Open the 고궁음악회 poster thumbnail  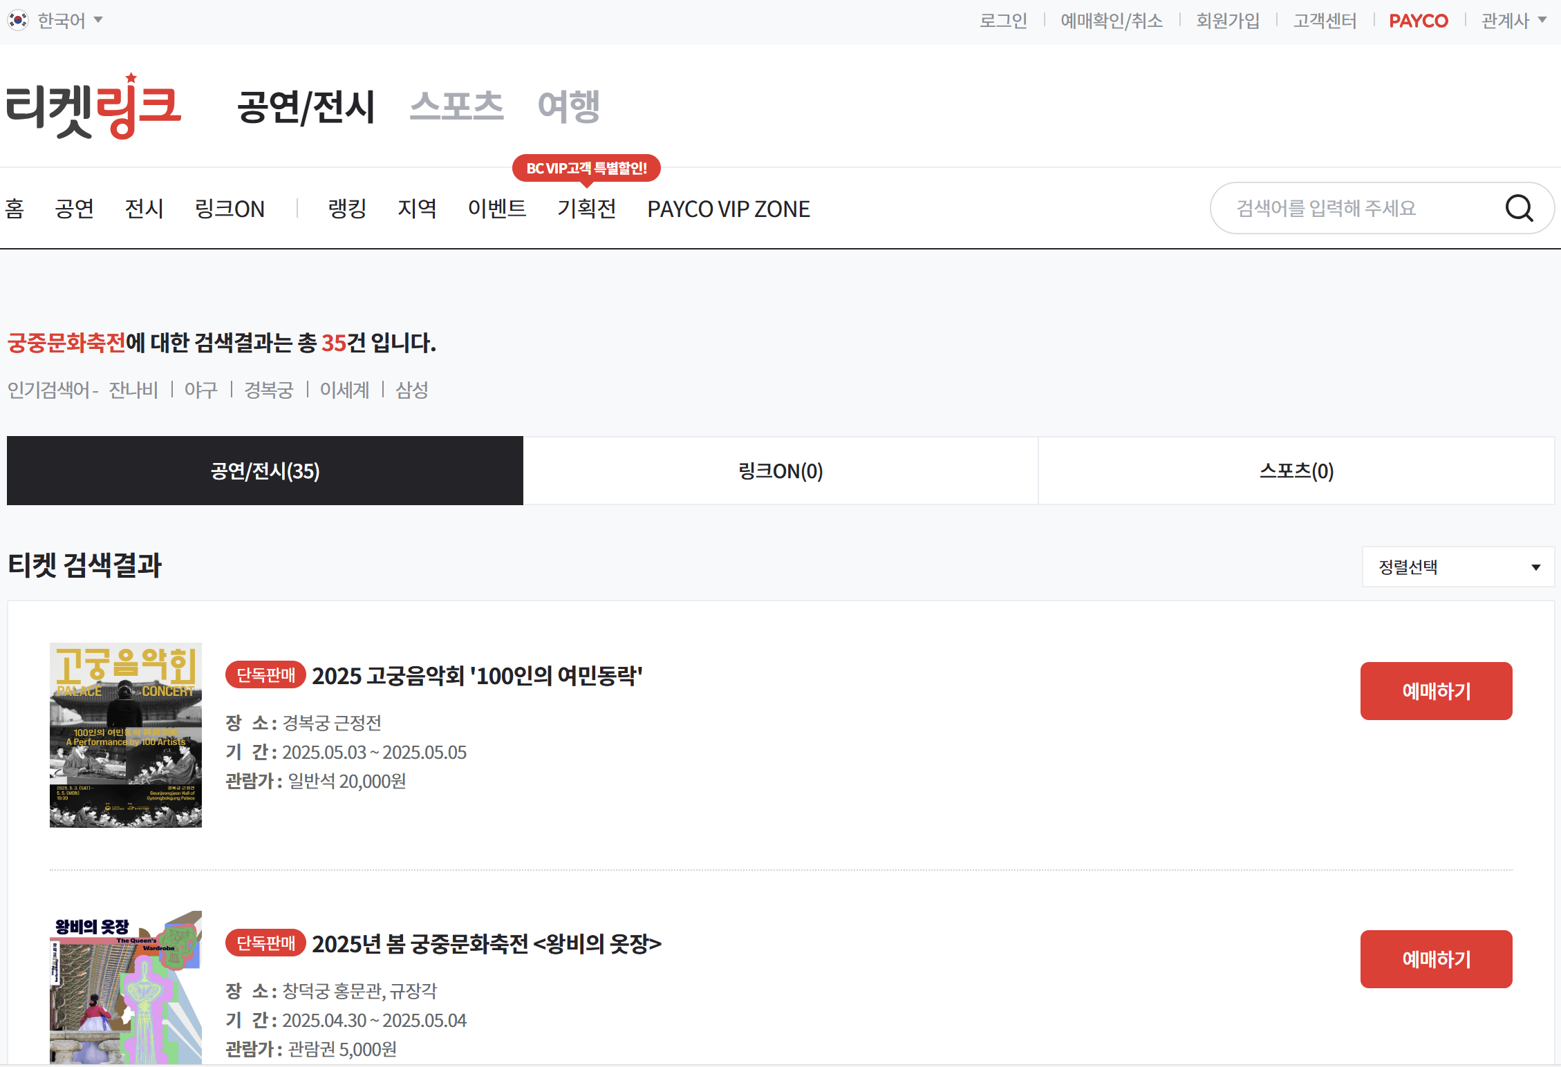click(x=126, y=735)
